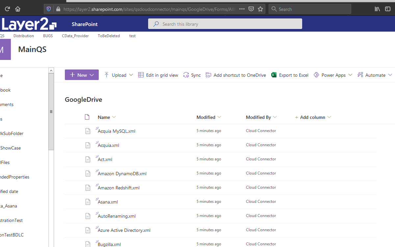Click the Layer2 logo
Viewport: 395px width, 247px height.
pos(29,24)
